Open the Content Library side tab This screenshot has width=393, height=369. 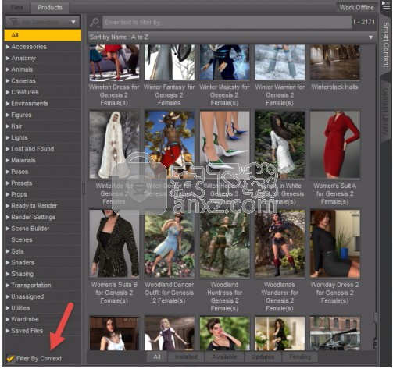(x=386, y=112)
